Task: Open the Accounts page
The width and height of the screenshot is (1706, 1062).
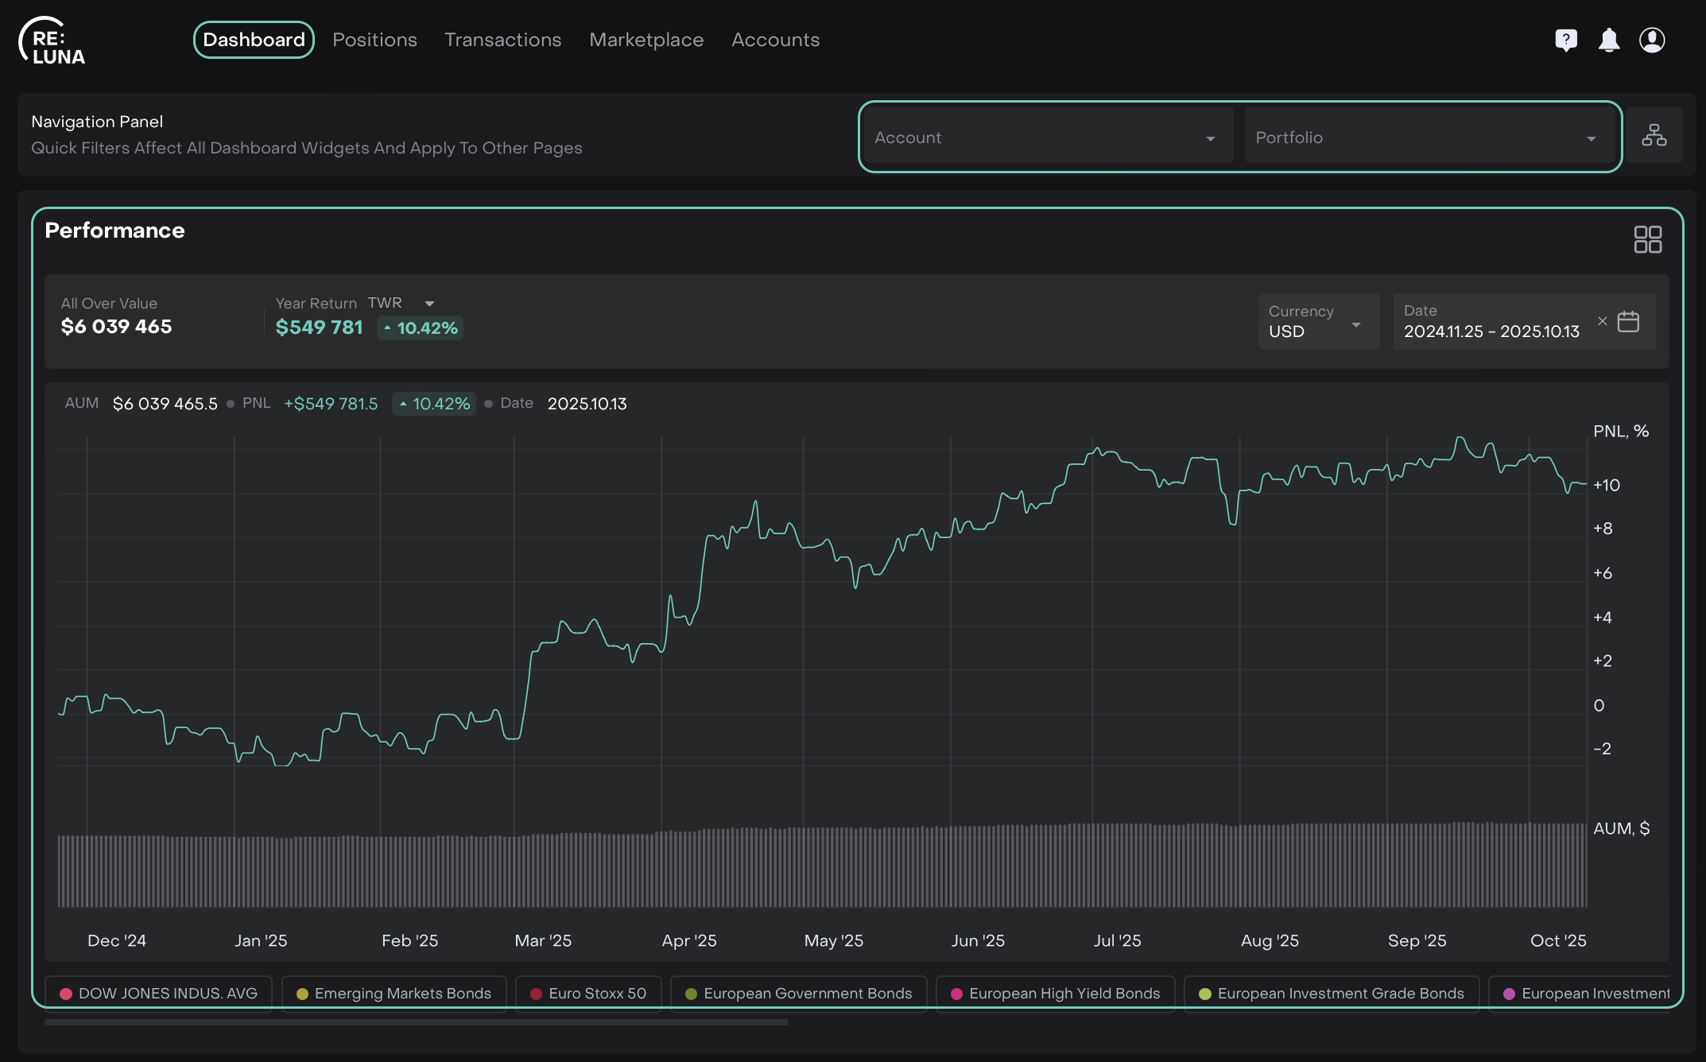Action: 775,40
